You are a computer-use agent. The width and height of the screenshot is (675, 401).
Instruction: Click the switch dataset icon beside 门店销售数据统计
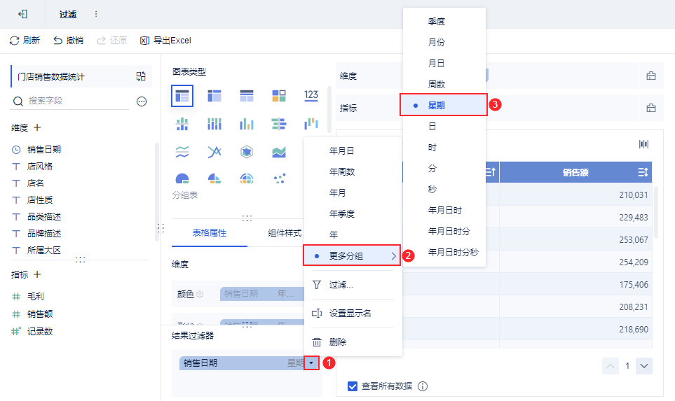(141, 76)
